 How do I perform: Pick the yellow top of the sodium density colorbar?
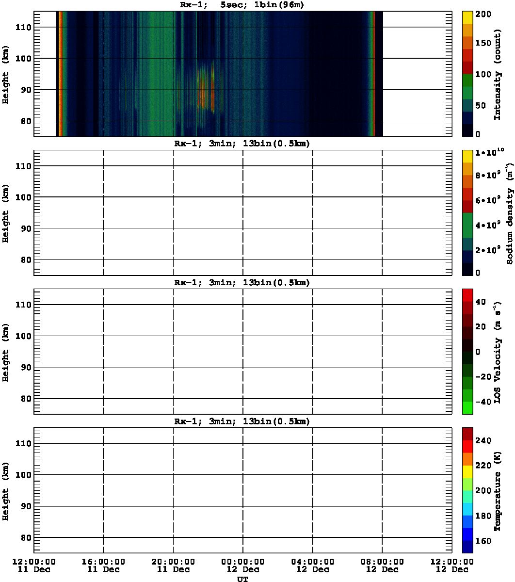coord(467,156)
